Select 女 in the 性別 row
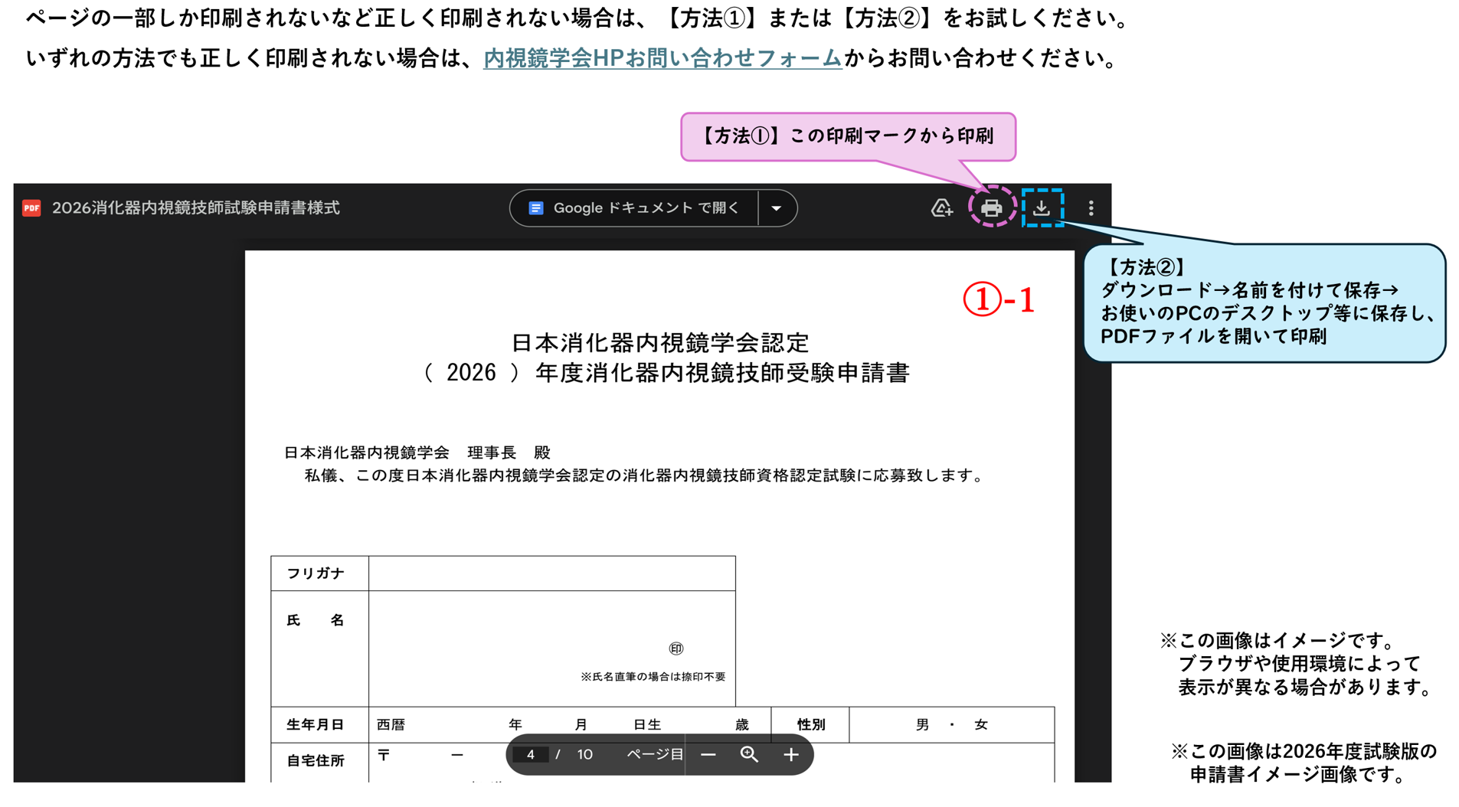This screenshot has height=807, width=1459. 980,724
